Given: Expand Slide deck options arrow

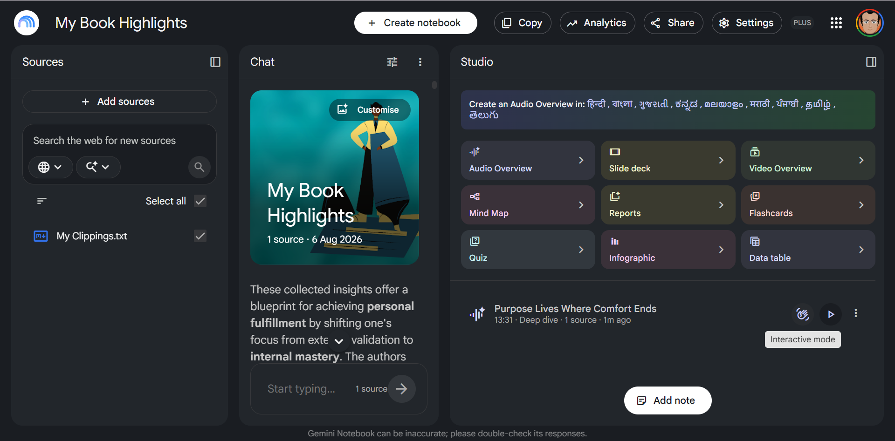Looking at the screenshot, I should (x=721, y=160).
